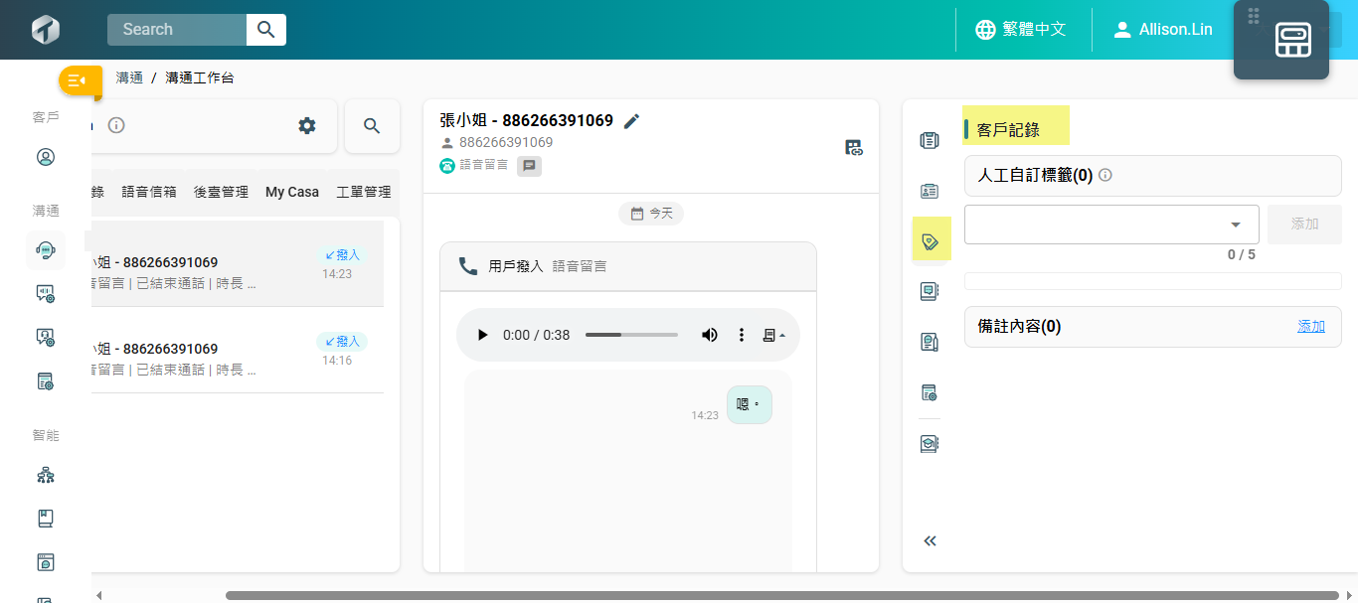The image size is (1358, 603).
Task: Click the 添加 link beside 備註內容
Action: point(1310,326)
